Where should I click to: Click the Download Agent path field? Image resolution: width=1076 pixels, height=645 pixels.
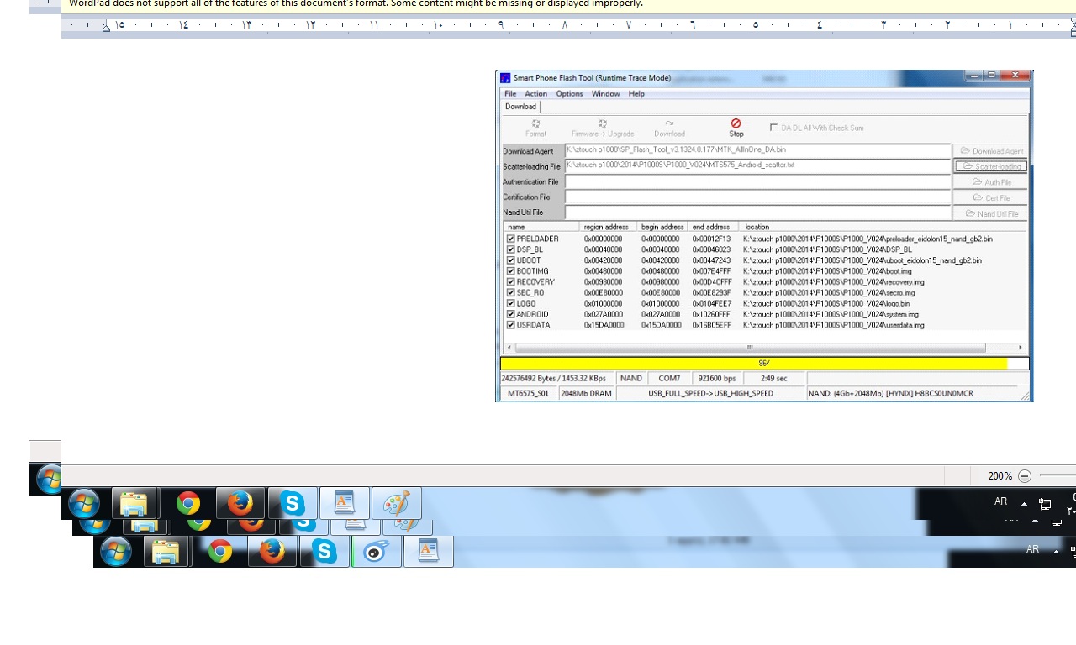[757, 151]
